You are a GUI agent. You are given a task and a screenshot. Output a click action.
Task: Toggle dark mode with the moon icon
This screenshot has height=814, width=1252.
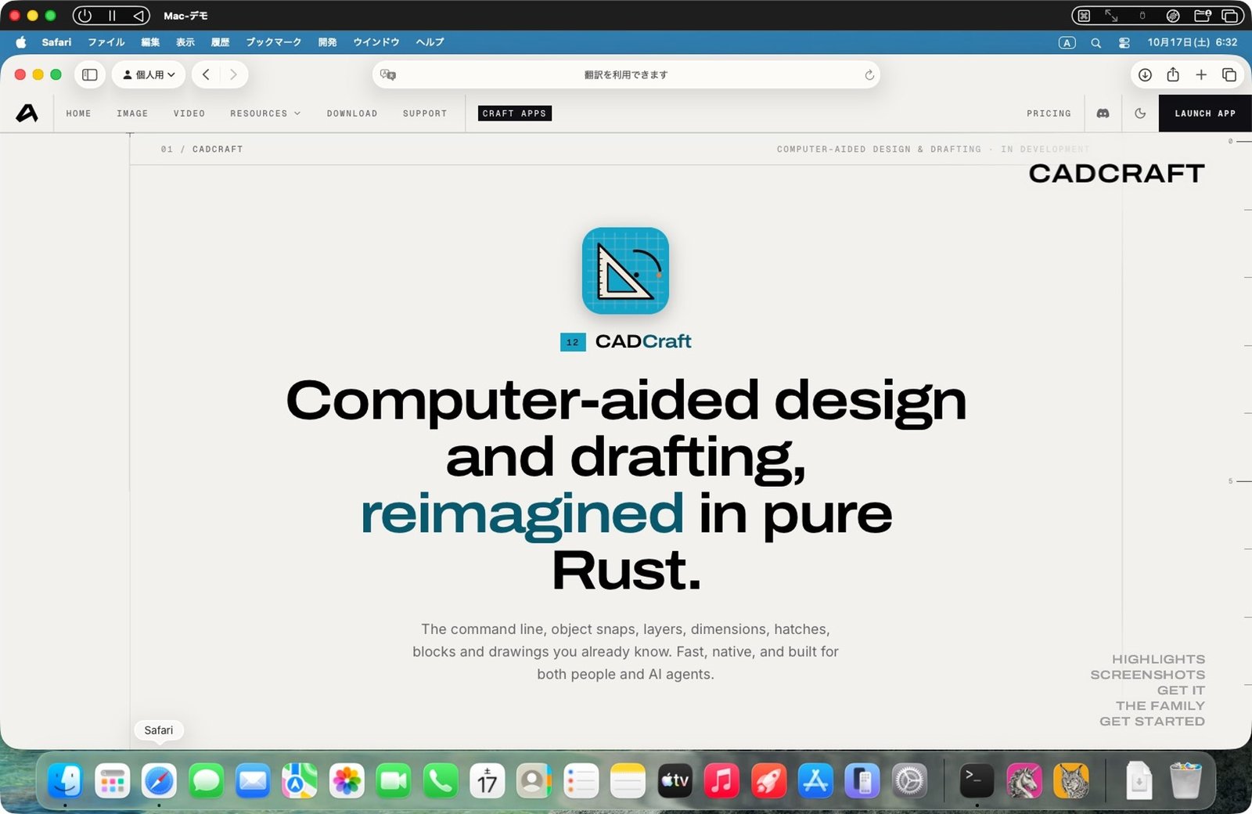[1140, 113]
